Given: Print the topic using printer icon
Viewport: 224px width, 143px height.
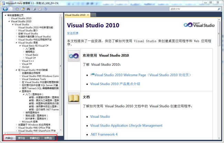Looking at the screenshot, I should (x=34, y=9).
